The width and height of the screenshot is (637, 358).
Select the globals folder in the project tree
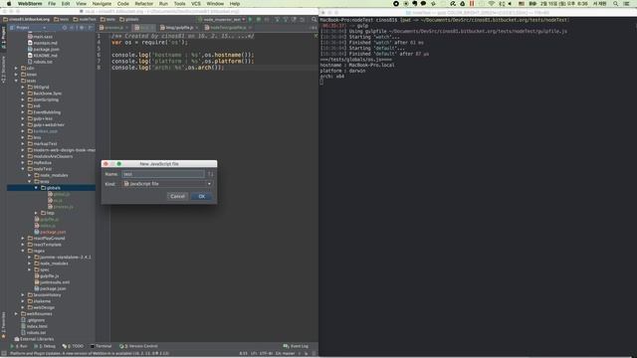[x=51, y=188]
